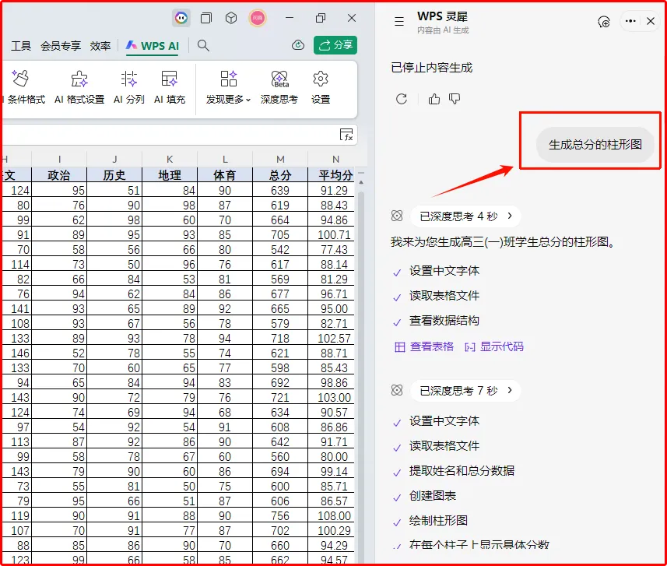Click the total score cell 756
The image size is (667, 566).
(280, 515)
